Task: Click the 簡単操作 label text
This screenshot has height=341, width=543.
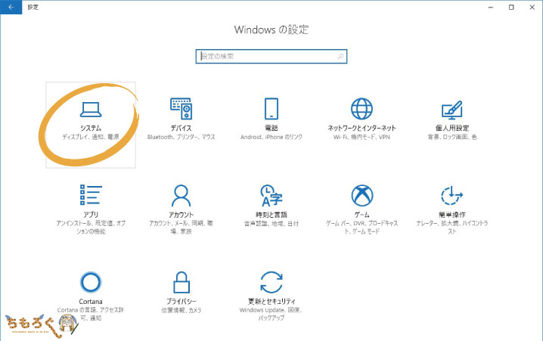Action: click(x=452, y=215)
